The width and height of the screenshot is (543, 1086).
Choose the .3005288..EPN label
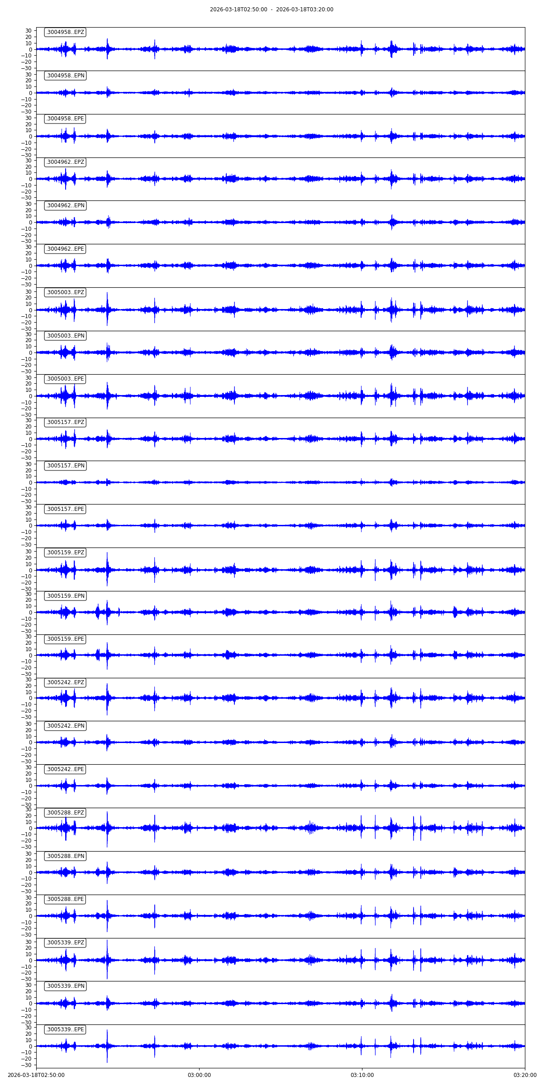(65, 856)
